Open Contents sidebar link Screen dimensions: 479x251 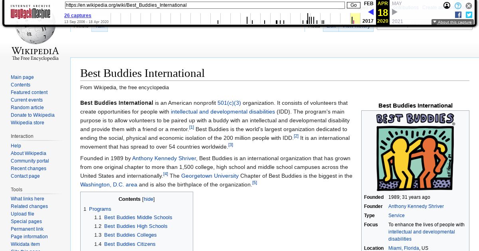pyautogui.click(x=20, y=85)
